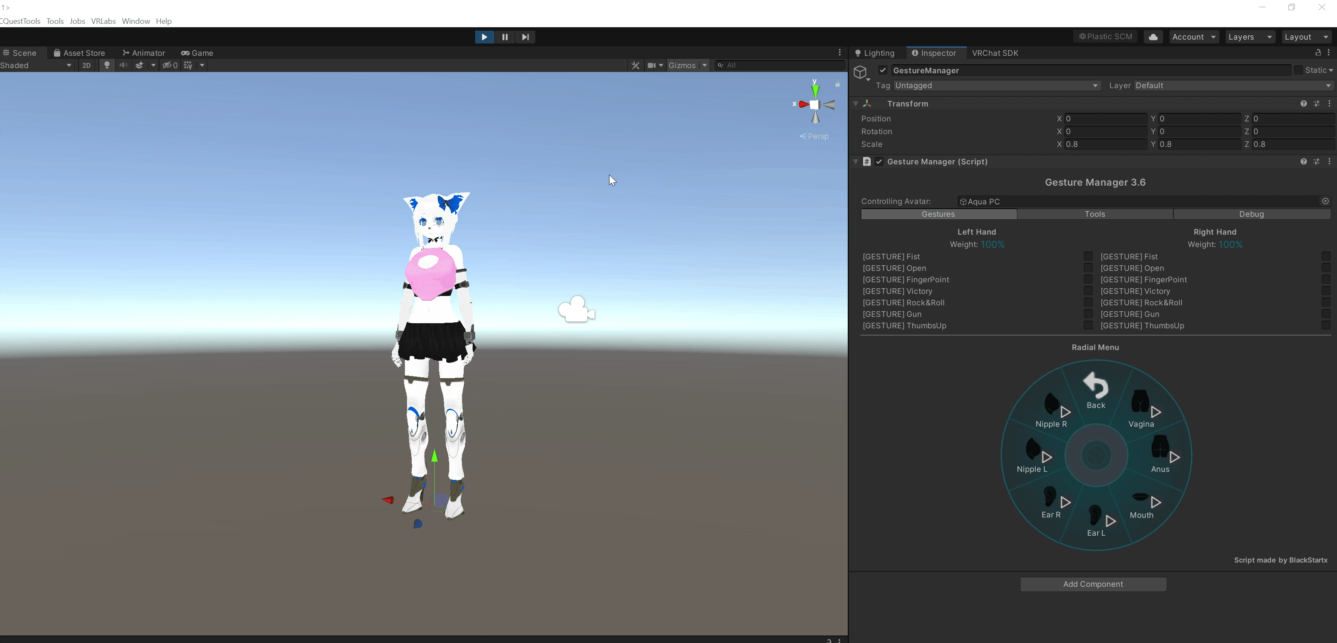
Task: Open the Shaded draw mode dropdown
Action: click(x=36, y=65)
